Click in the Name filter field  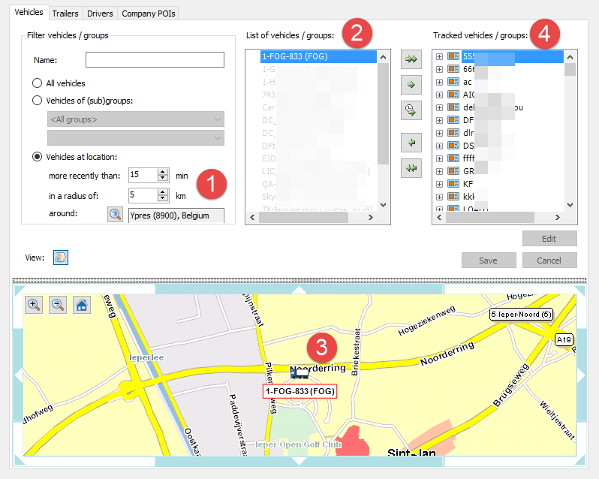pyautogui.click(x=155, y=60)
